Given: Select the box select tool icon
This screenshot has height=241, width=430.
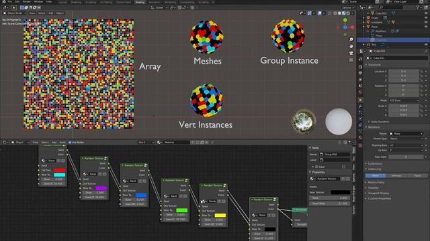Looking at the screenshot, I should (22, 7).
